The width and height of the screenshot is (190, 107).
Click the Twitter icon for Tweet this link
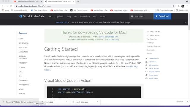[146, 59]
